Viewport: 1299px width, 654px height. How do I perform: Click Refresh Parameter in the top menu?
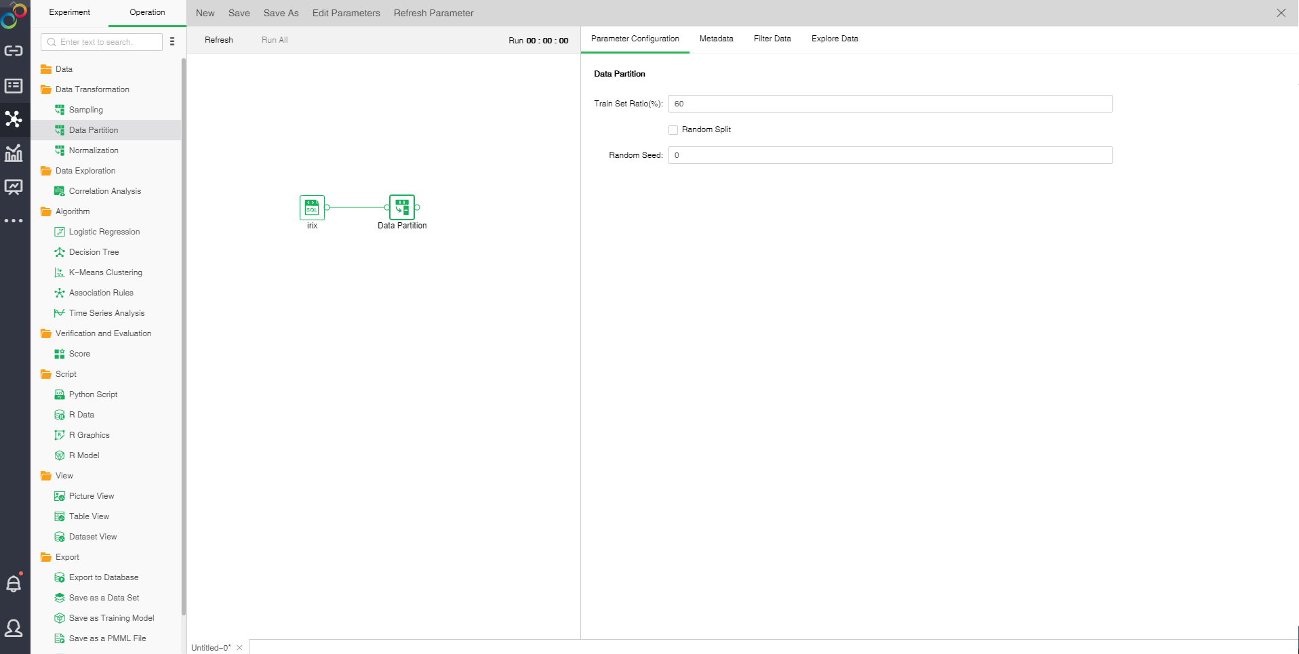[x=434, y=13]
